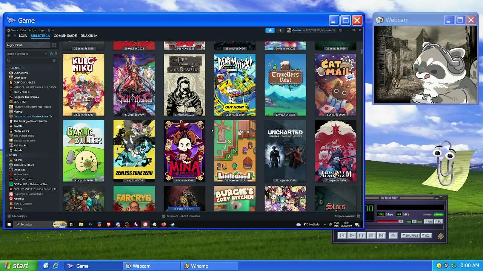Open Vivaldi in the streamed taskbar
The image size is (483, 271).
tap(145, 224)
